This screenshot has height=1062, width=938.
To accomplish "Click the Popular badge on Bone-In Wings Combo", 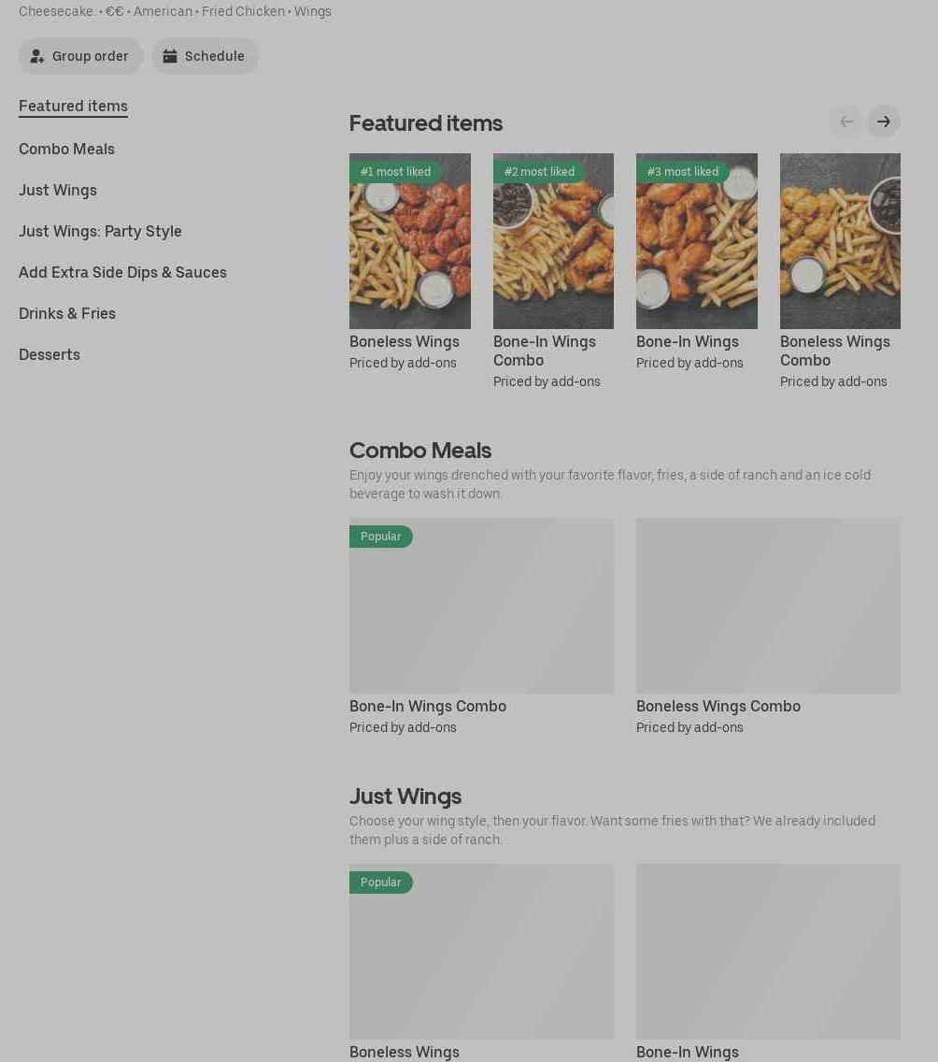I will [x=380, y=537].
